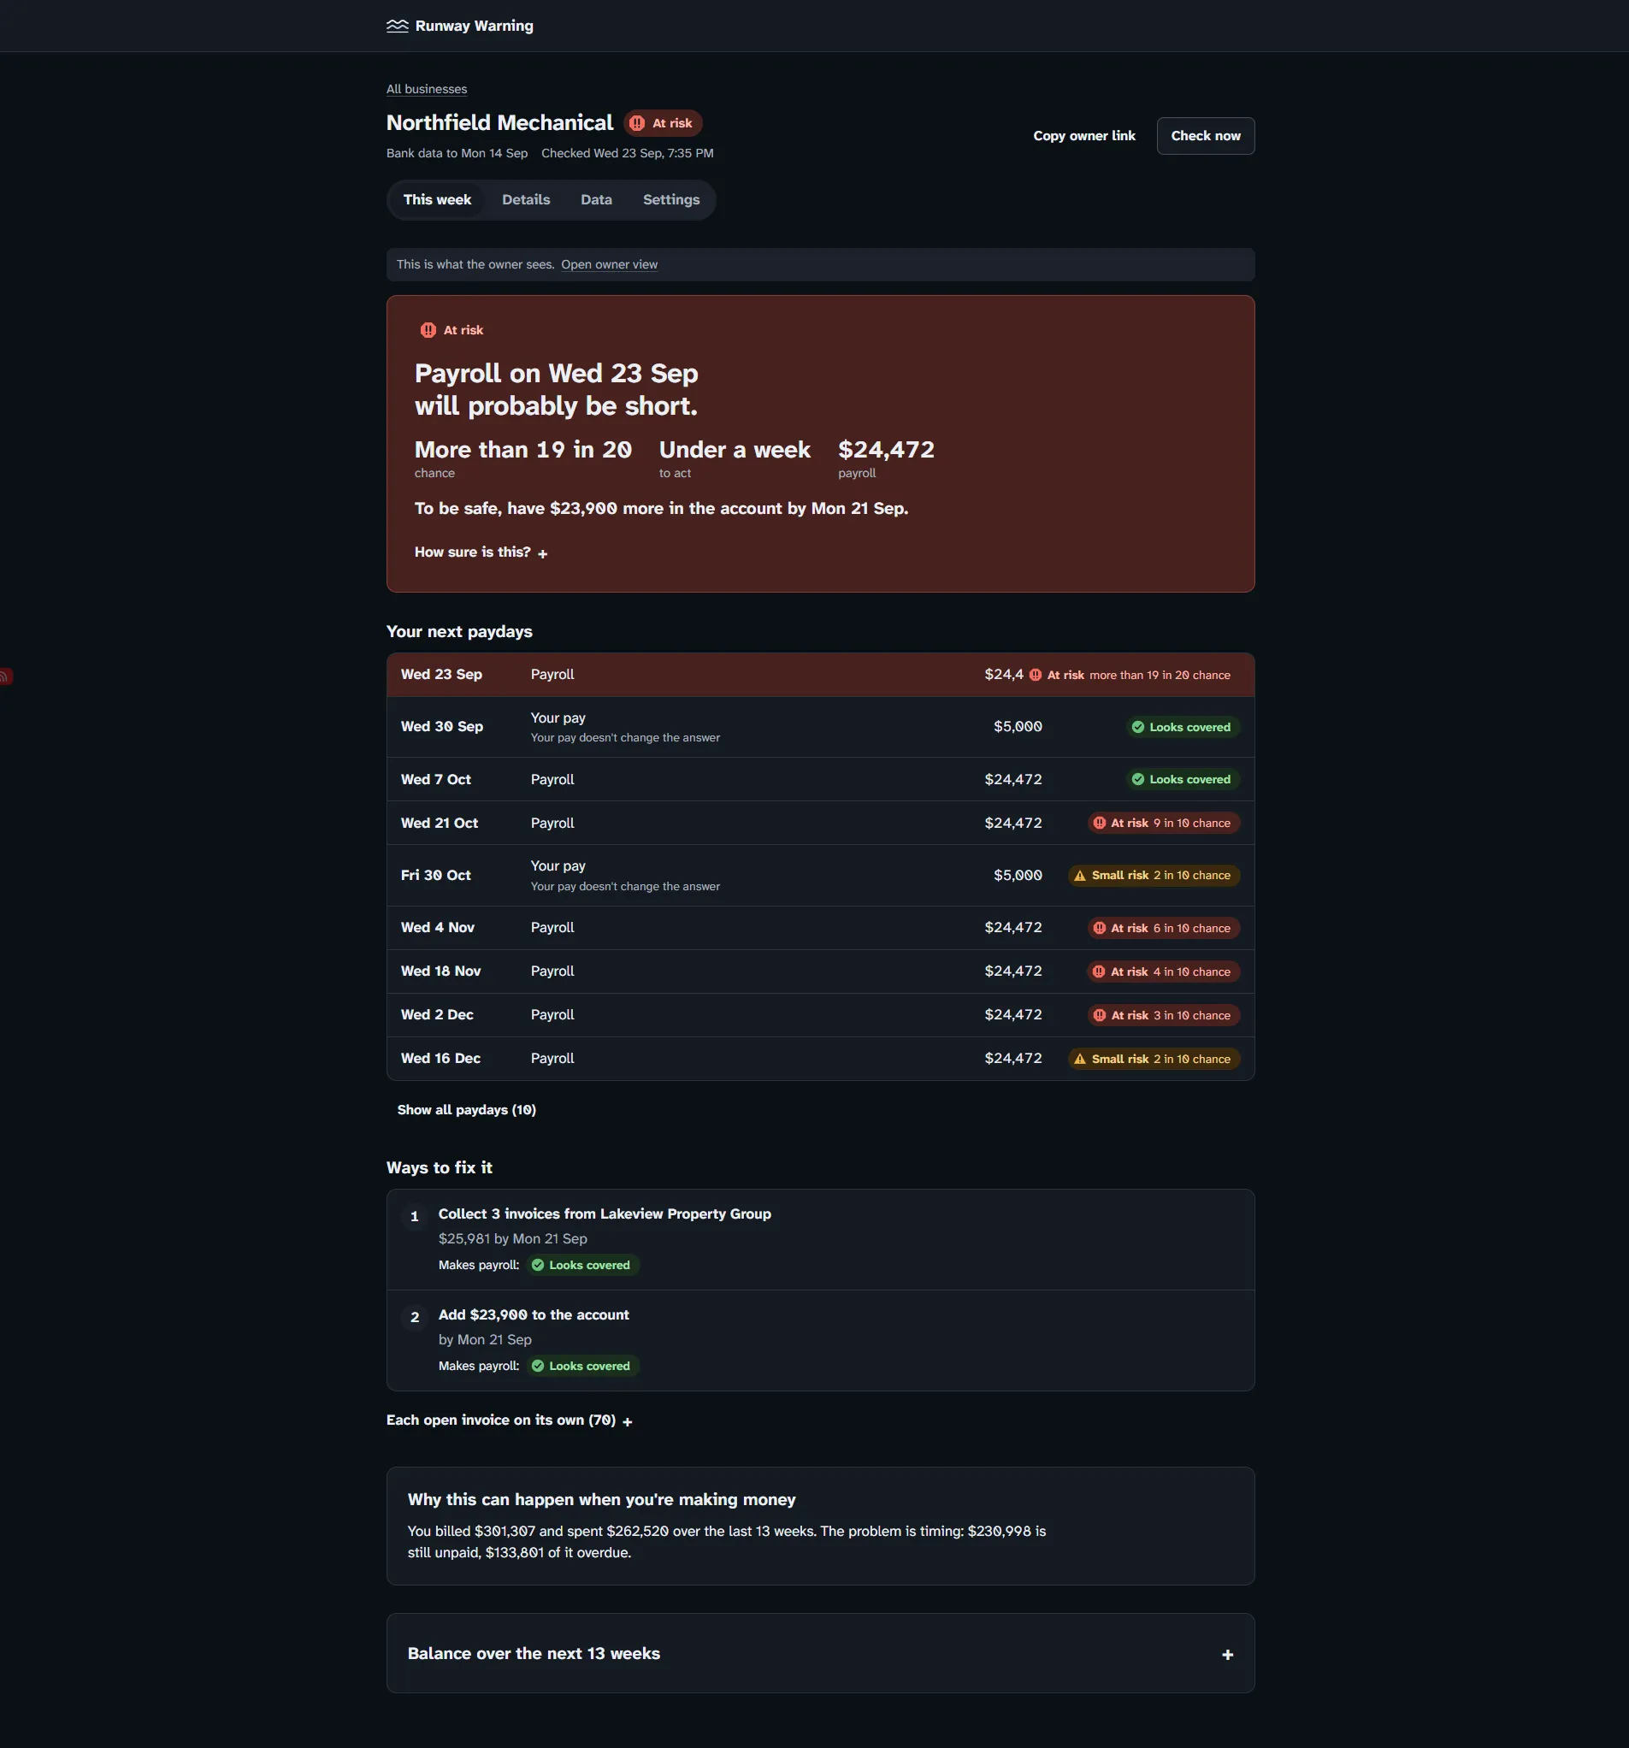Click the alert icon in the Wed 4 Nov row
1629x1748 pixels.
point(1099,929)
